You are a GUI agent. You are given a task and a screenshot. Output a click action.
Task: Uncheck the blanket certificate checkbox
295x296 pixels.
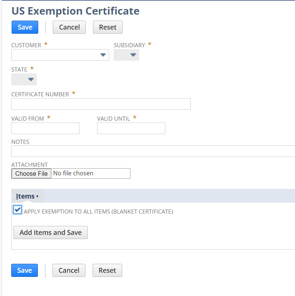(x=17, y=210)
